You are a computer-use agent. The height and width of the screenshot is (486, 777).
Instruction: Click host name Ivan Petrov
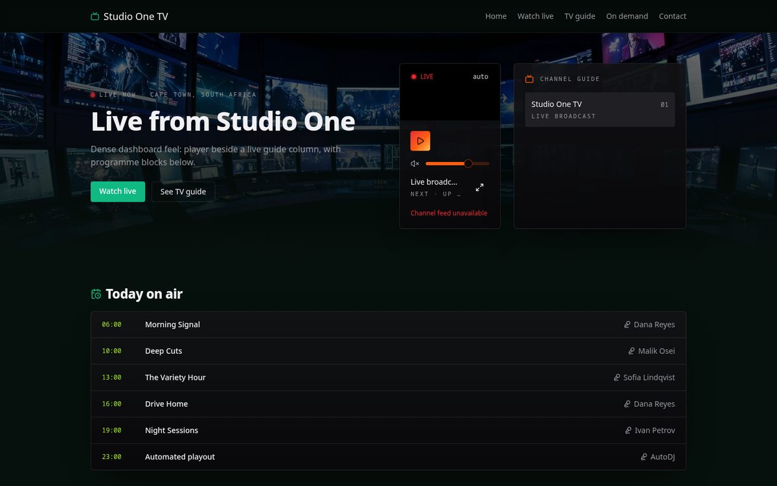(655, 431)
